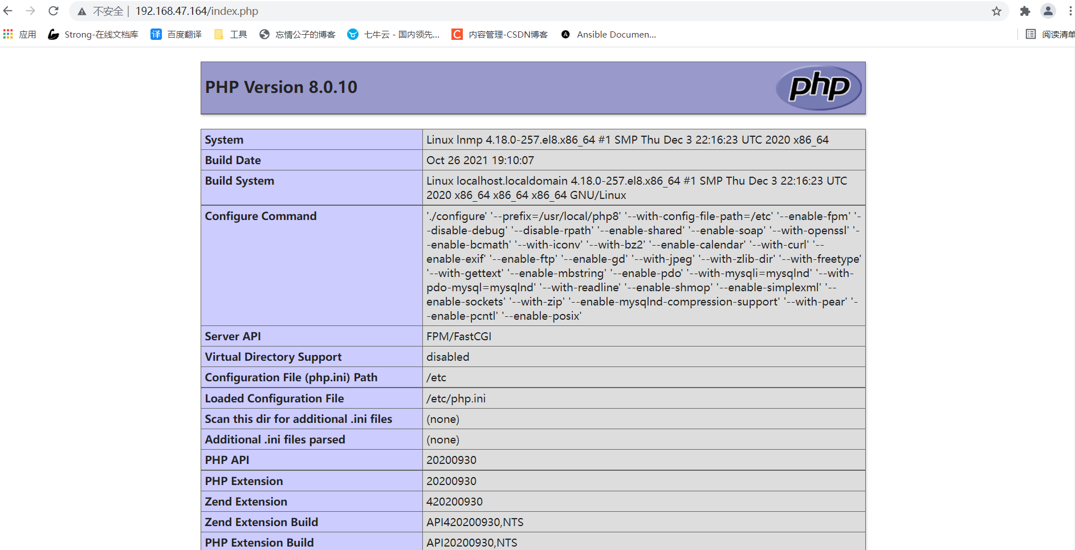This screenshot has height=550, width=1075.
Task: Open the Strong online docs bookmark
Action: click(x=93, y=34)
